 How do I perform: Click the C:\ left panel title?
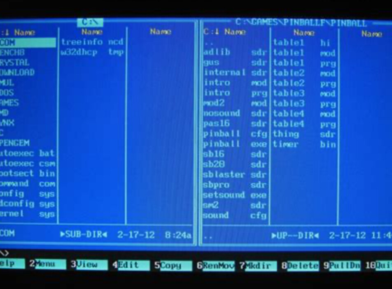coord(90,22)
